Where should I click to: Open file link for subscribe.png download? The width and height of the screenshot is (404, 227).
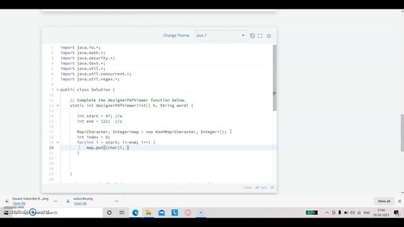pos(80,203)
